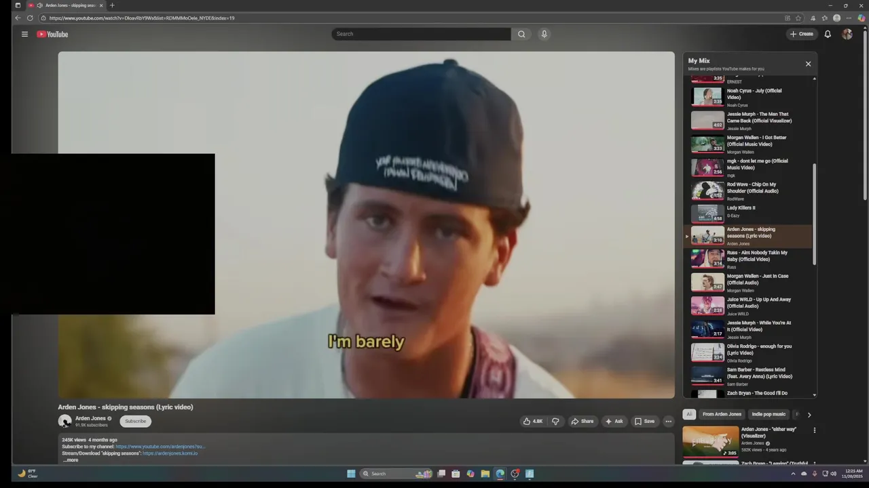Open the Arden Jones channel name link
Screen dimensions: 869x488
point(90,418)
